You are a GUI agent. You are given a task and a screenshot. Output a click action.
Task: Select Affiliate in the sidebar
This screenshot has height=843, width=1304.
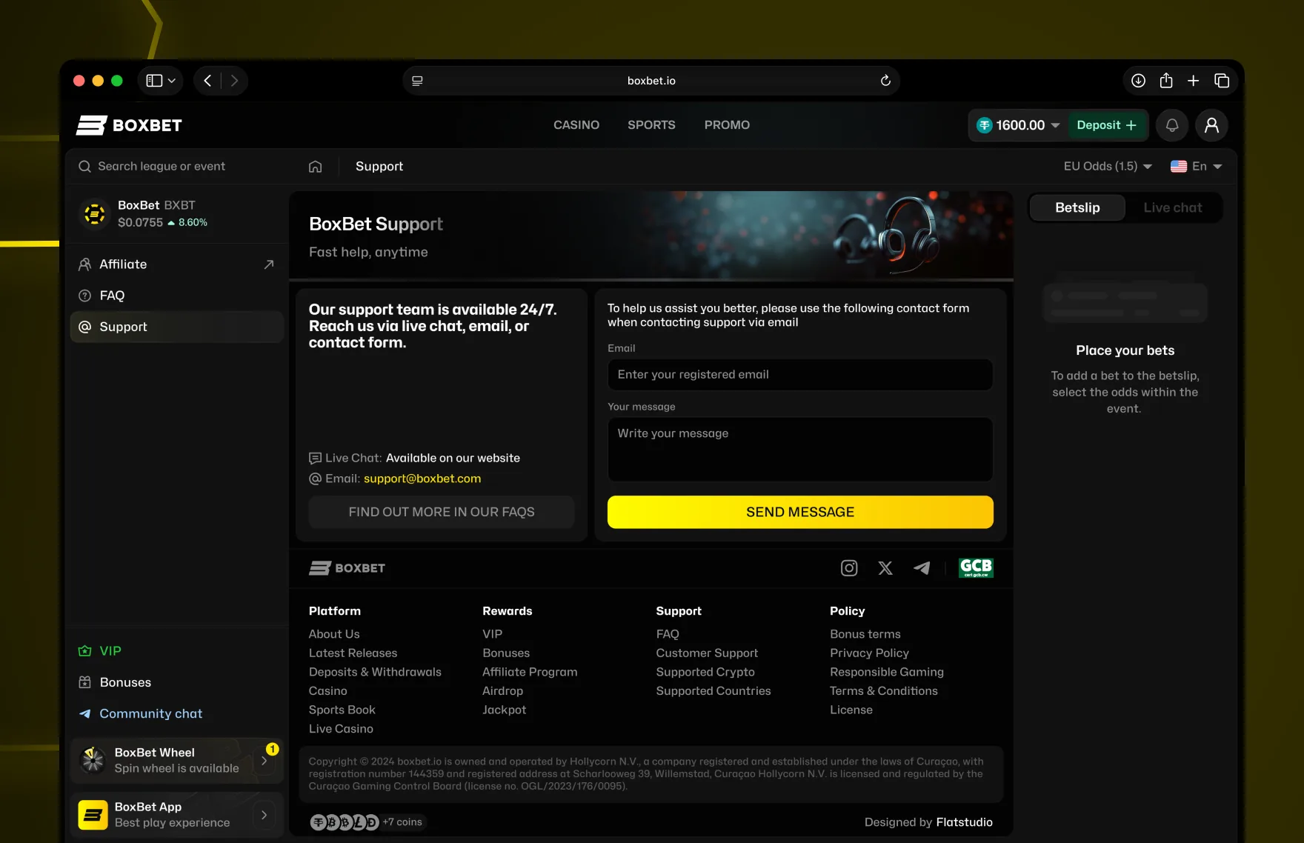click(177, 264)
